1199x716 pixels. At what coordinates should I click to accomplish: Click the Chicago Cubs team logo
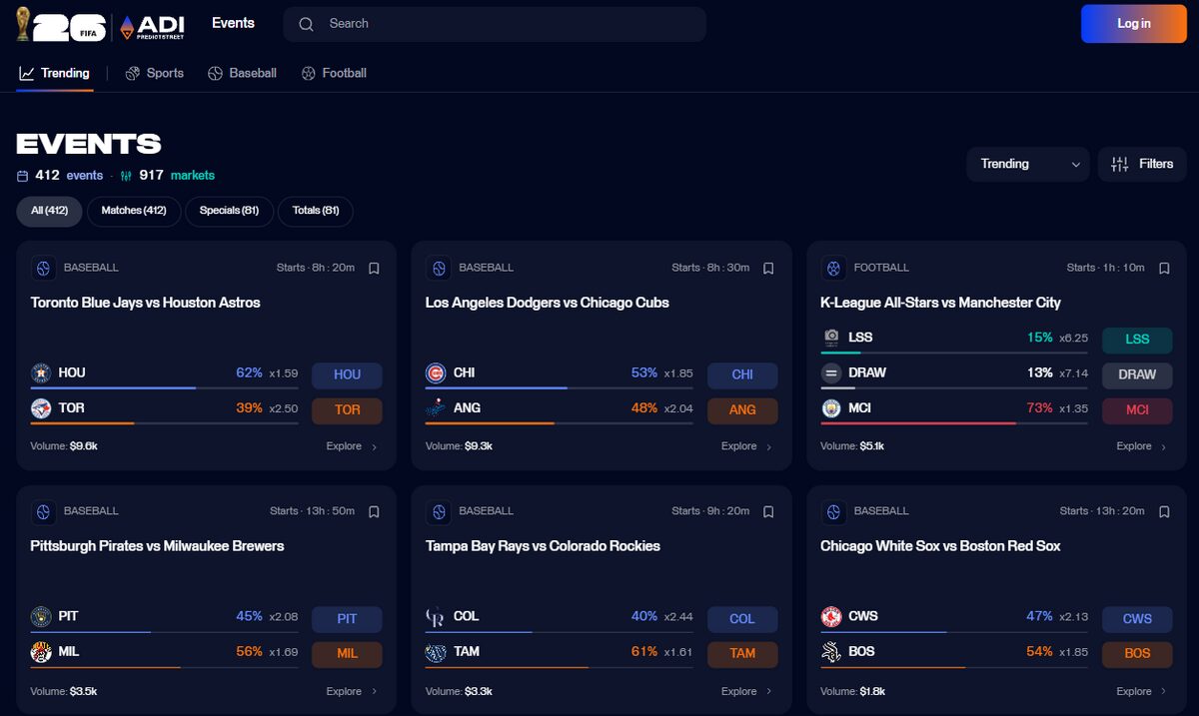click(436, 373)
